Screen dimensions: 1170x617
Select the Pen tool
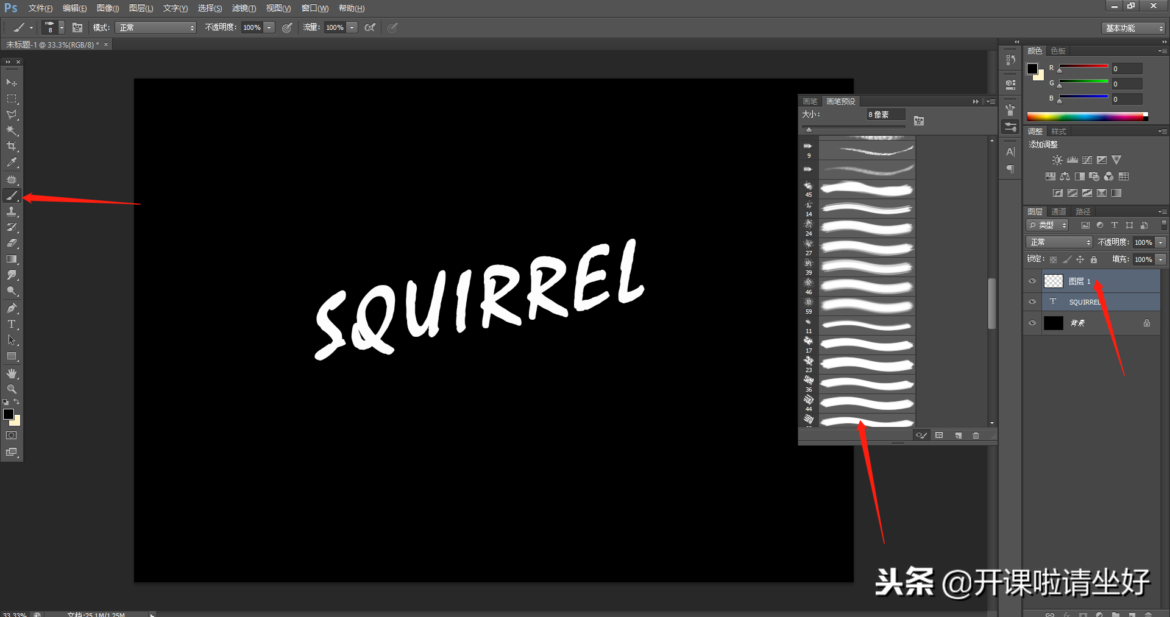(12, 308)
